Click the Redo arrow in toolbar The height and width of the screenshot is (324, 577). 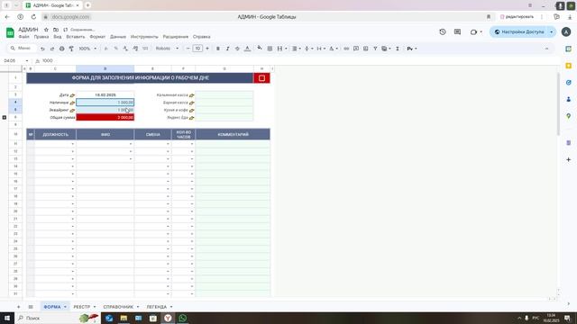coord(52,49)
